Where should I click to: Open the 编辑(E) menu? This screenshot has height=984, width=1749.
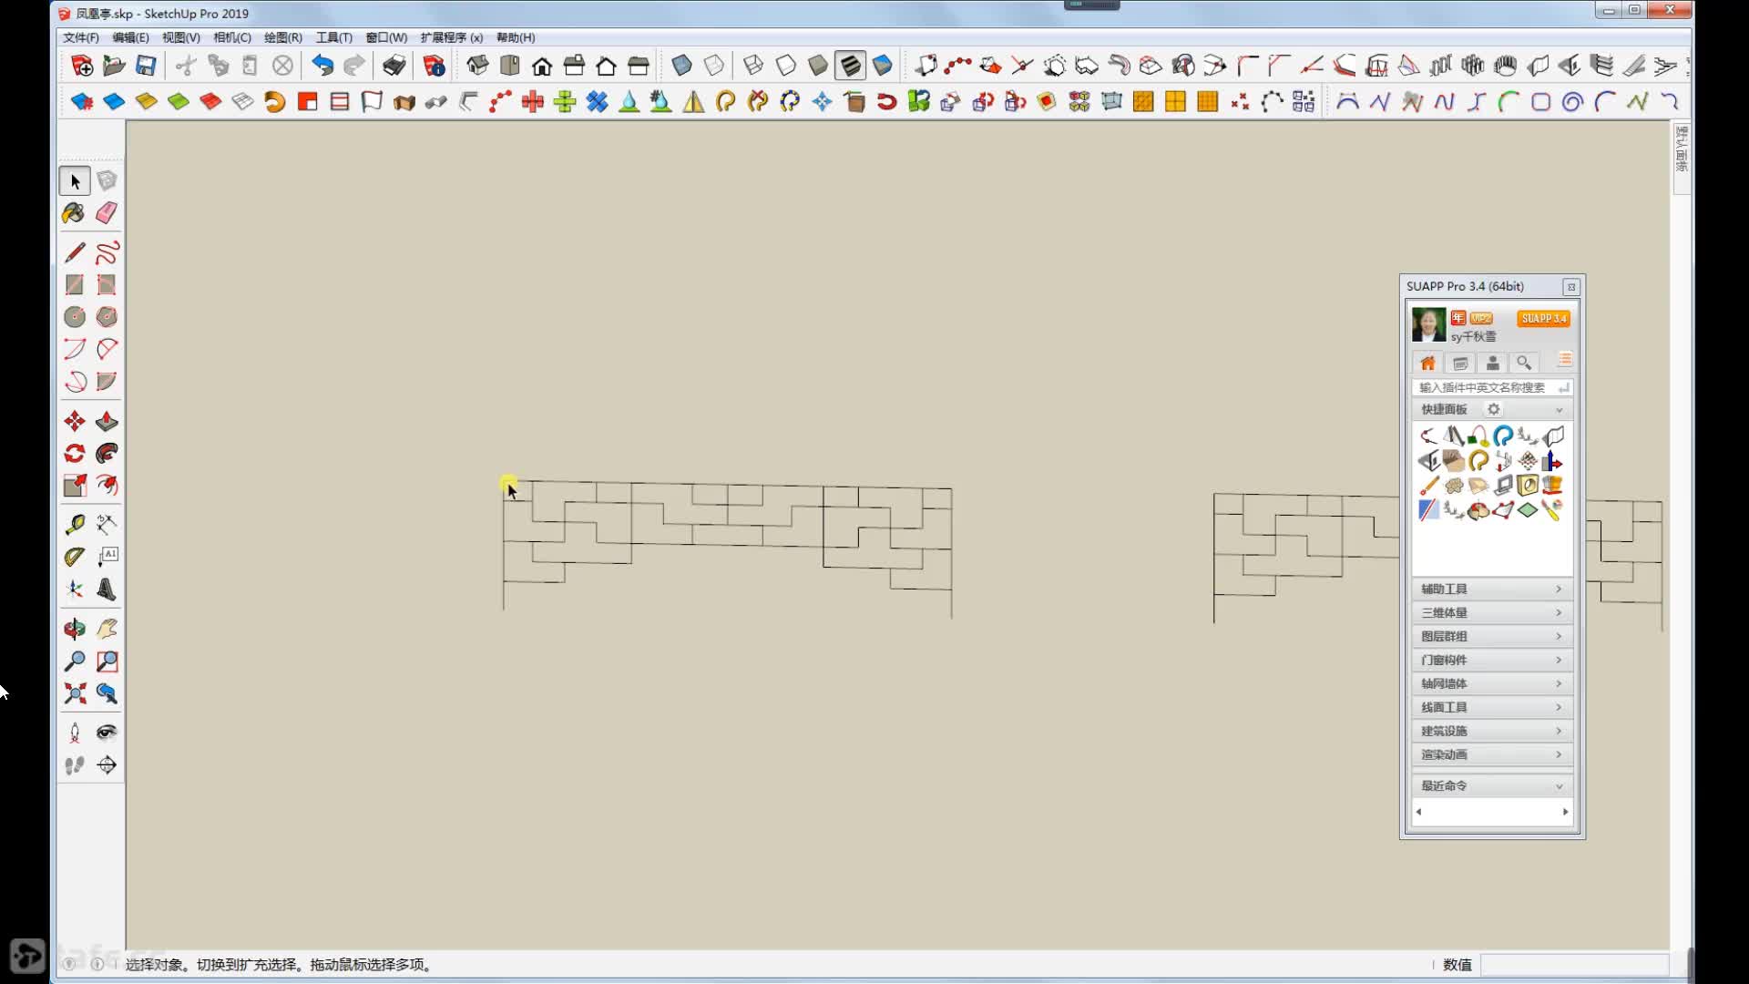[x=130, y=37]
